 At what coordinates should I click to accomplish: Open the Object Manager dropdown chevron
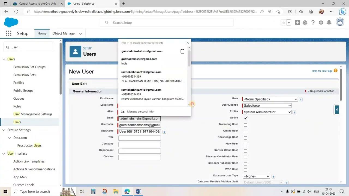(80, 33)
